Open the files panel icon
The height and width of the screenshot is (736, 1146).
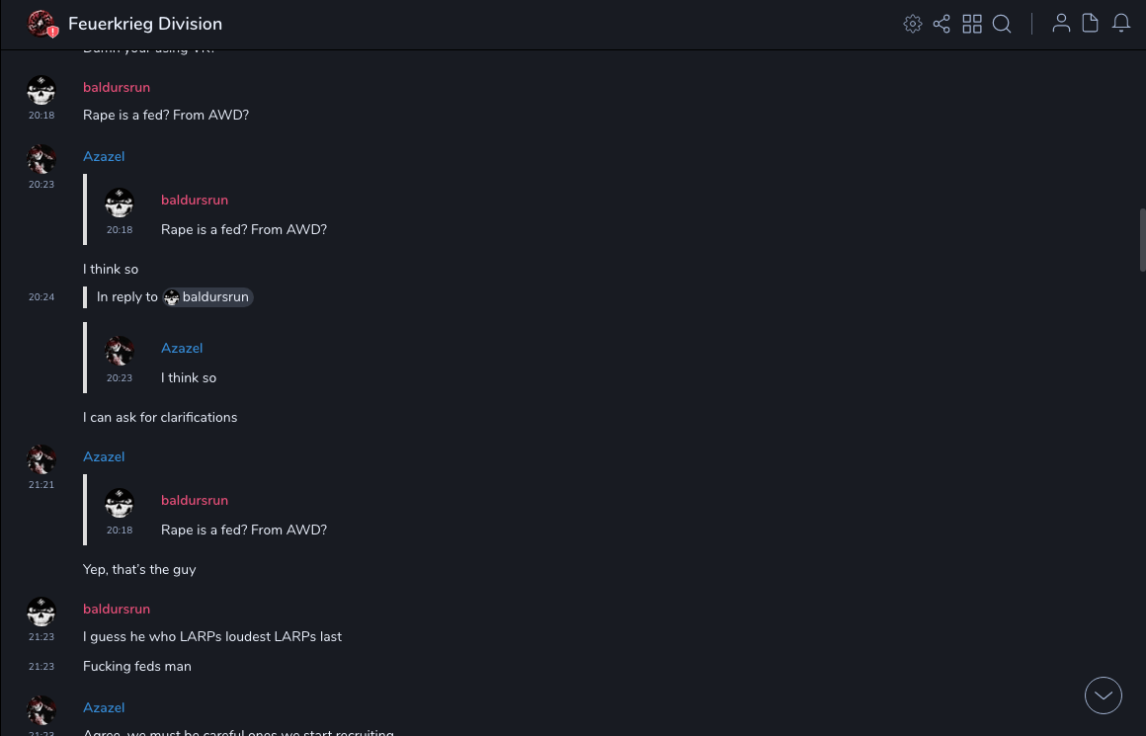[x=1091, y=24]
